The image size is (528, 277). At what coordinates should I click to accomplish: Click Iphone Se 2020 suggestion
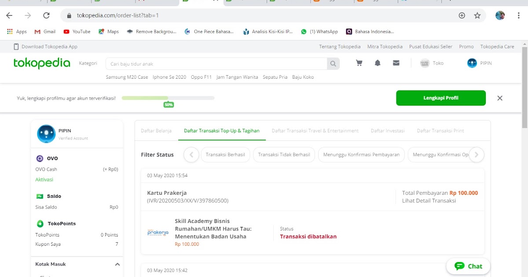pyautogui.click(x=169, y=77)
